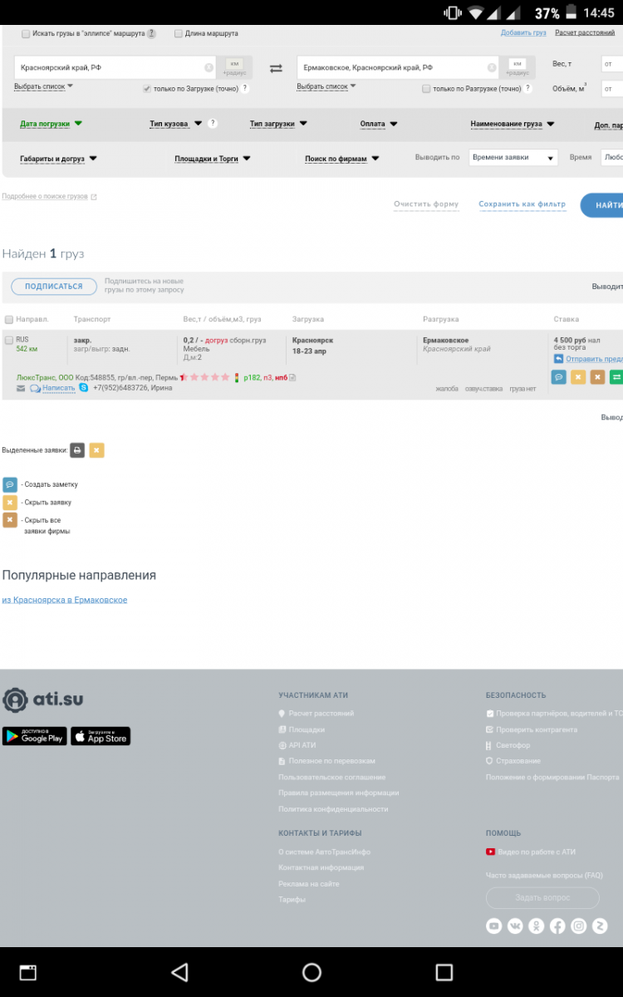Open the YouTube social icon in footer
This screenshot has height=997, width=623.
pyautogui.click(x=494, y=926)
